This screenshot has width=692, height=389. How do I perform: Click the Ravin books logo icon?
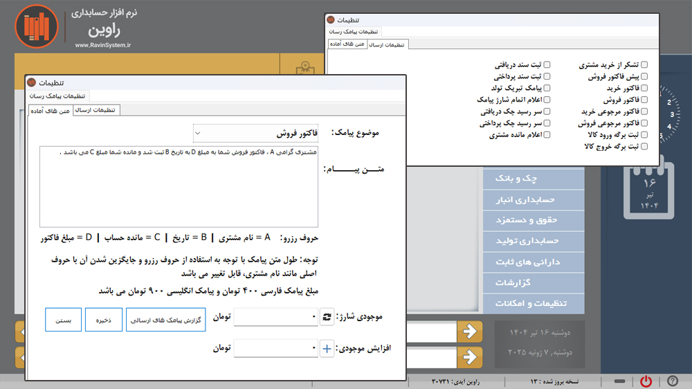(x=34, y=26)
